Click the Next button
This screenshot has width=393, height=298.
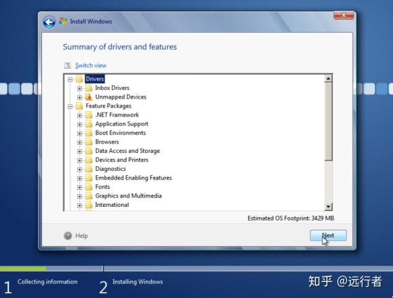click(x=328, y=235)
